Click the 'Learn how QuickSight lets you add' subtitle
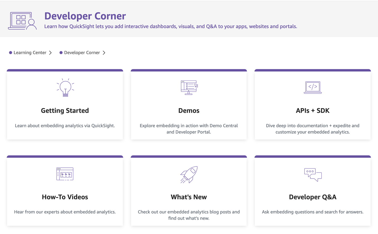 171,26
